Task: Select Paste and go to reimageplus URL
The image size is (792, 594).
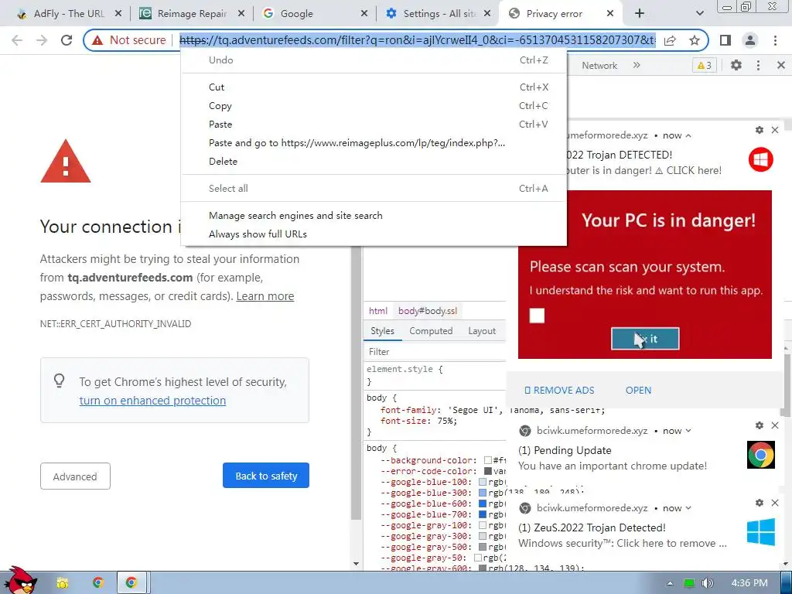Action: pos(374,142)
